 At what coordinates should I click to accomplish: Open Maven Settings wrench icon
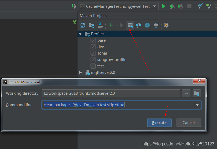(x=167, y=25)
